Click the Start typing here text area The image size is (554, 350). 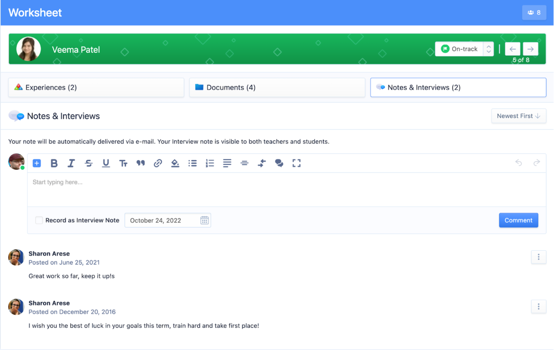pyautogui.click(x=286, y=189)
